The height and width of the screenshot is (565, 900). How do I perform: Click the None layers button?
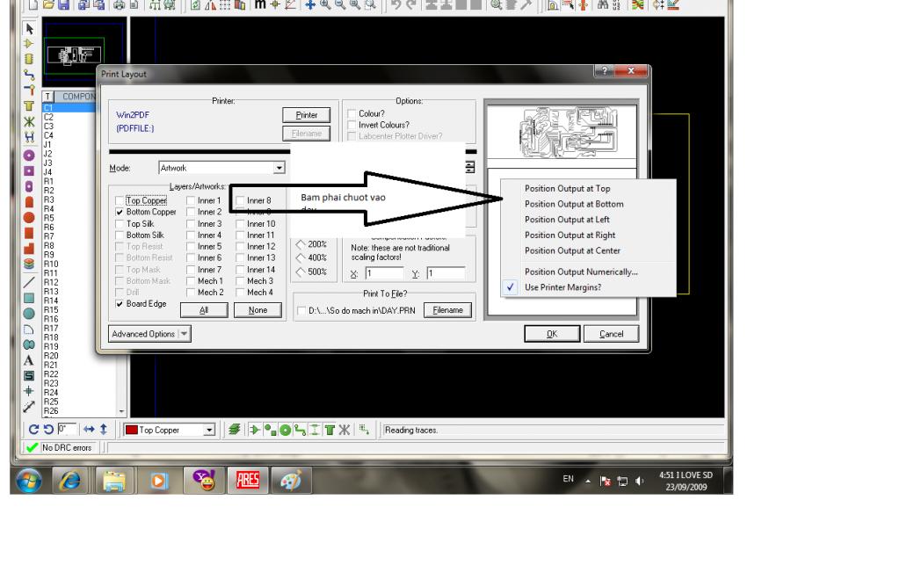(258, 310)
